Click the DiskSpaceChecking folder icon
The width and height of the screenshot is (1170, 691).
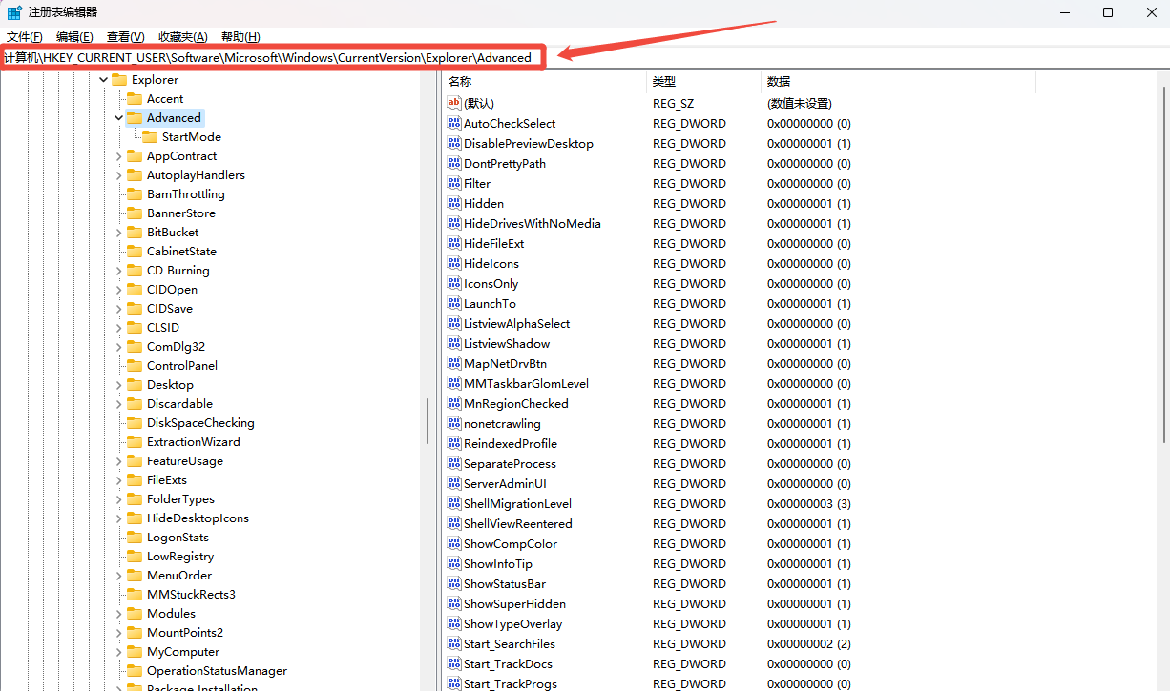(135, 422)
